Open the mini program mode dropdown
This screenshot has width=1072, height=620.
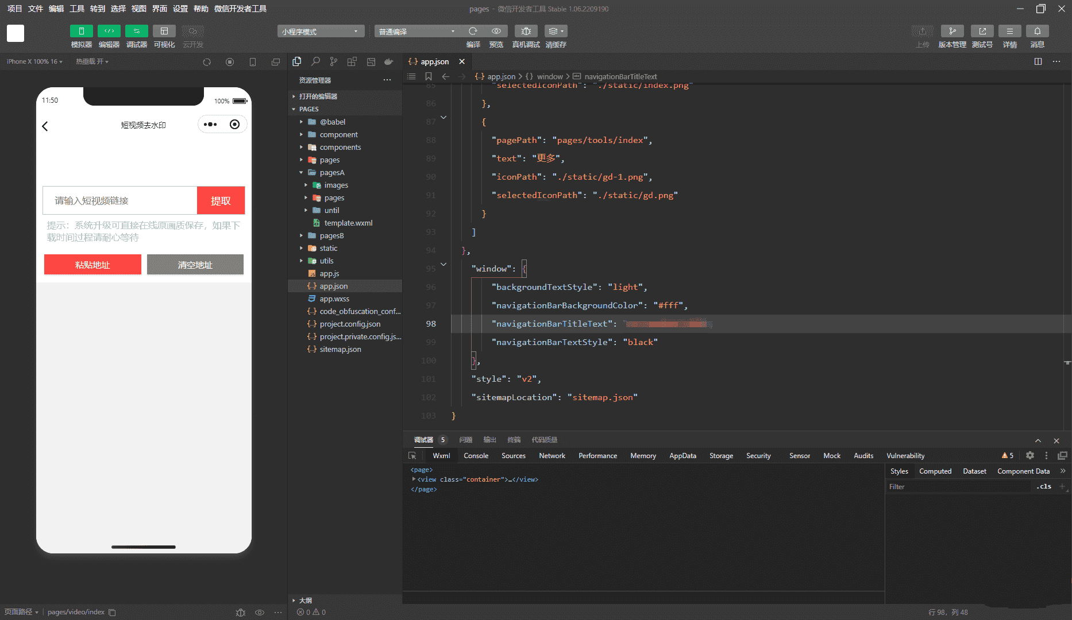pyautogui.click(x=320, y=32)
